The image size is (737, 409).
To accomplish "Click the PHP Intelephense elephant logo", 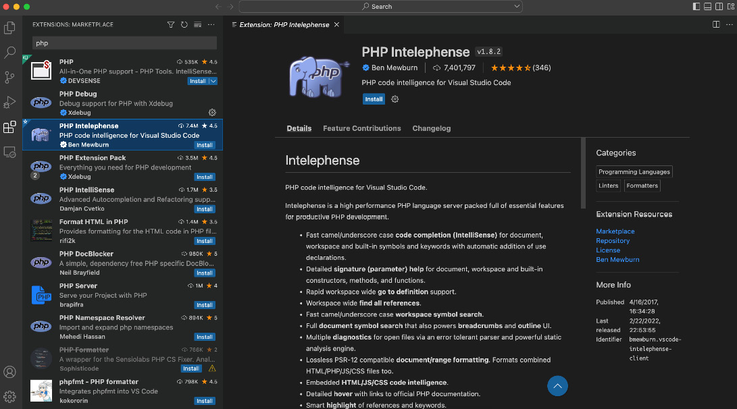I will [319, 76].
